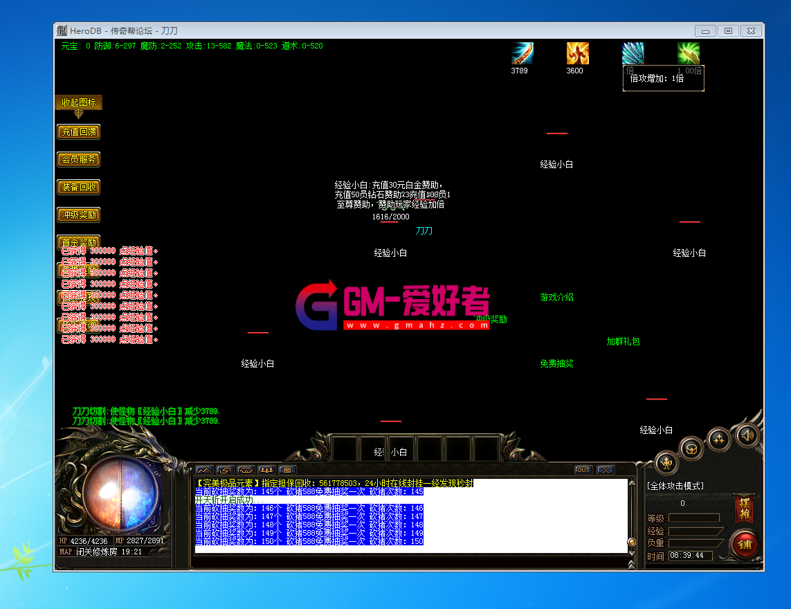Click the 道术:0-520 taoism stat

pos(302,46)
